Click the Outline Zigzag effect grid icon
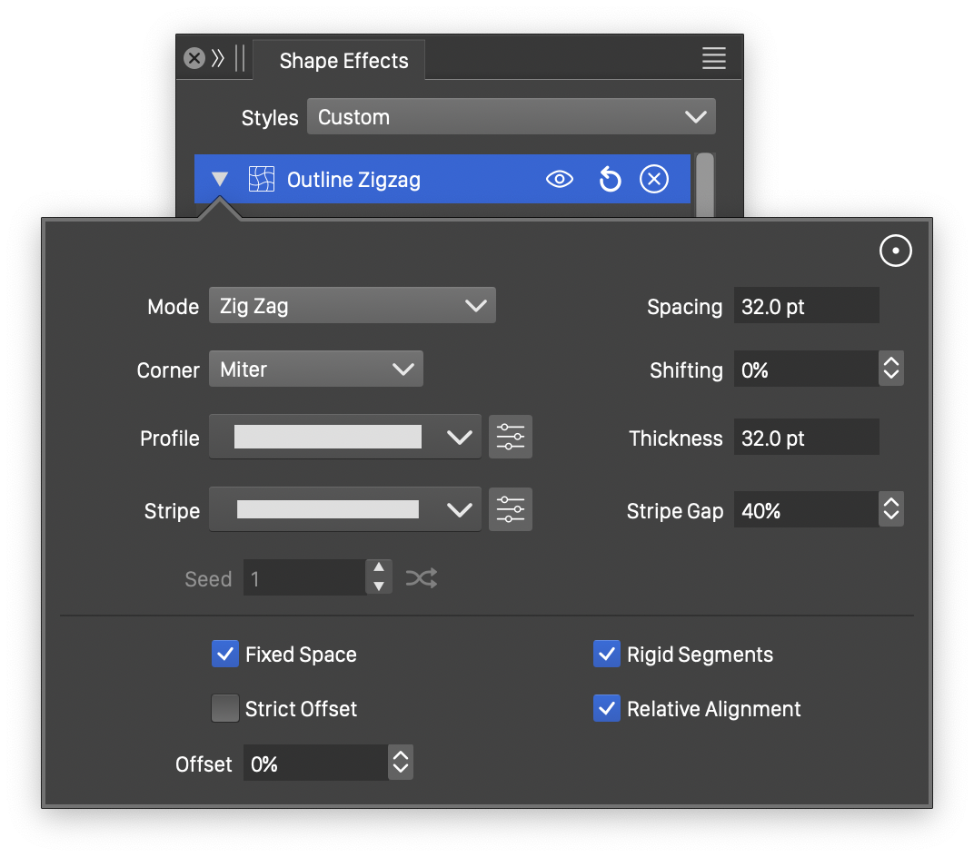 click(x=262, y=180)
